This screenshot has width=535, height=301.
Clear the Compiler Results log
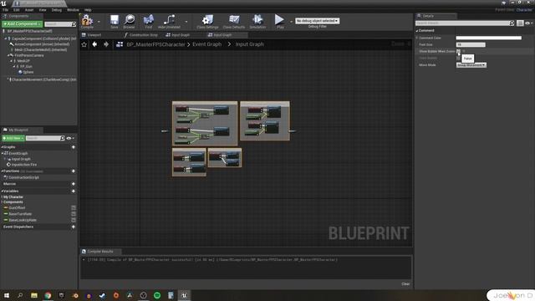[x=405, y=284]
